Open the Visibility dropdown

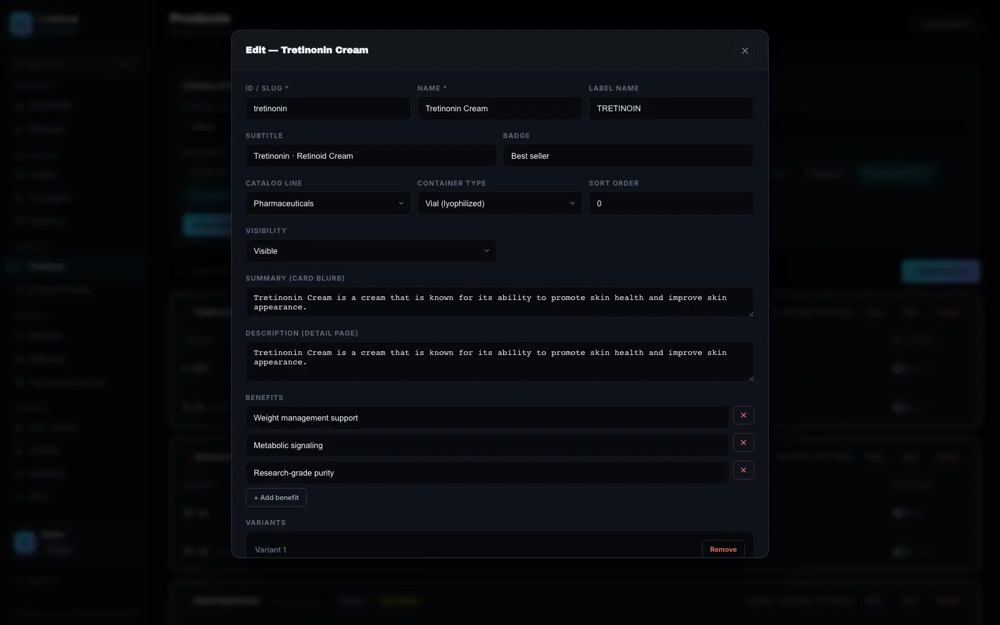coord(371,251)
